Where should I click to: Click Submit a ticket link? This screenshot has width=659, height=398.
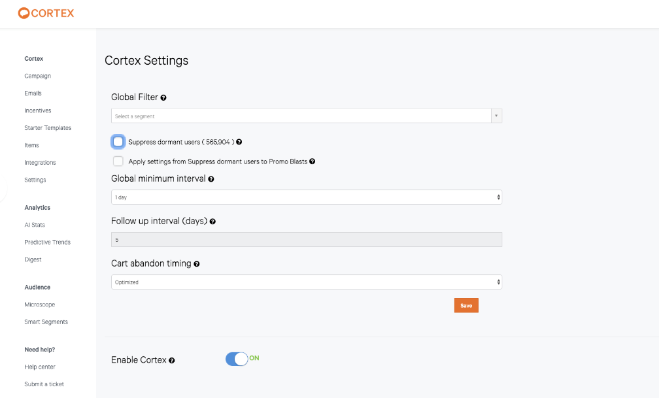pos(44,384)
